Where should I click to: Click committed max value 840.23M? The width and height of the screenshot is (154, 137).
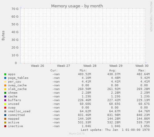[143, 115]
